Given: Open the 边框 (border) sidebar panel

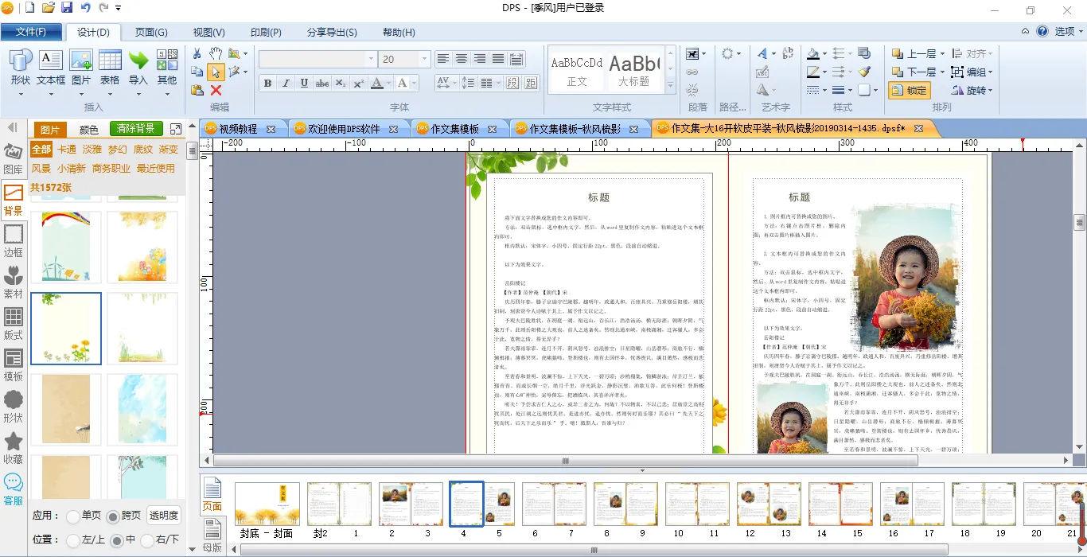Looking at the screenshot, I should click(x=14, y=240).
